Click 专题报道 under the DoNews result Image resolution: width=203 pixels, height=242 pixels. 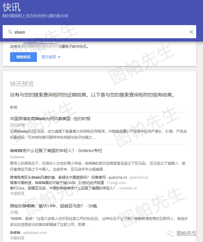pyautogui.click(x=17, y=193)
